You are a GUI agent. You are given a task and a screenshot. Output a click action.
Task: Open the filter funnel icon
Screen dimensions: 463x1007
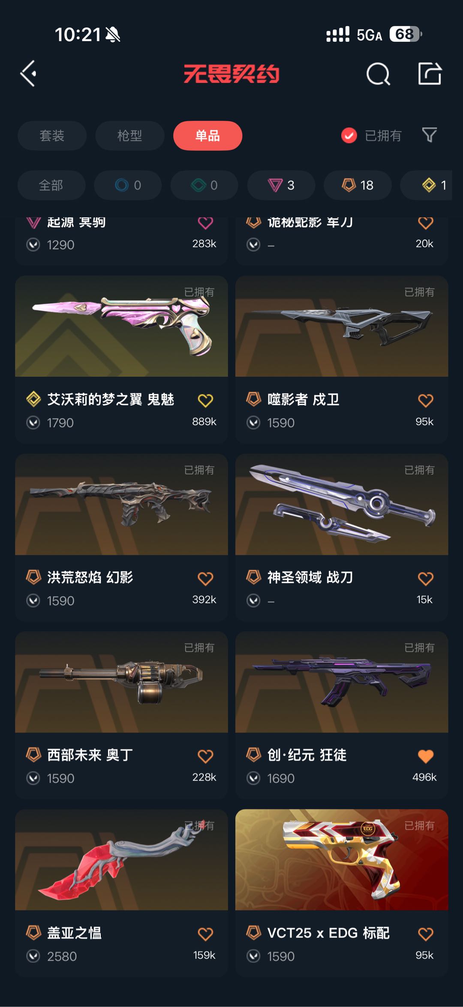(429, 135)
